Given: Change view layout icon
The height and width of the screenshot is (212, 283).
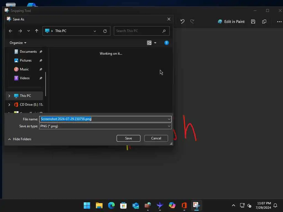Looking at the screenshot, I should click(149, 43).
